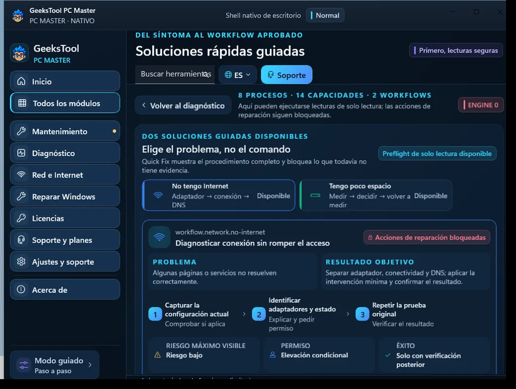Click the home icon beside Inicio
Image resolution: width=516 pixels, height=389 pixels.
[x=21, y=81]
